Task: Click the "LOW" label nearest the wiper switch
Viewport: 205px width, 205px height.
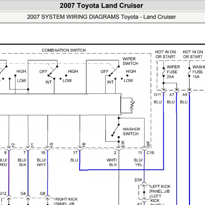Action: (x=128, y=80)
